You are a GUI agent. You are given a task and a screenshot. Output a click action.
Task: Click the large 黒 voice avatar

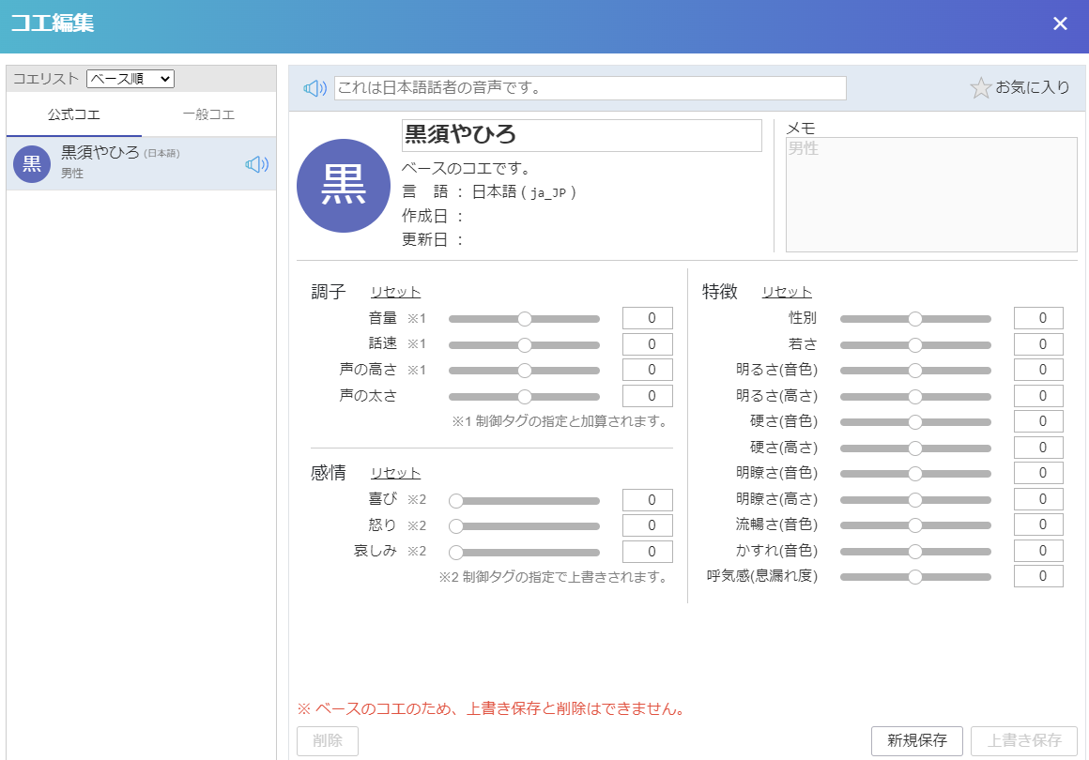343,186
